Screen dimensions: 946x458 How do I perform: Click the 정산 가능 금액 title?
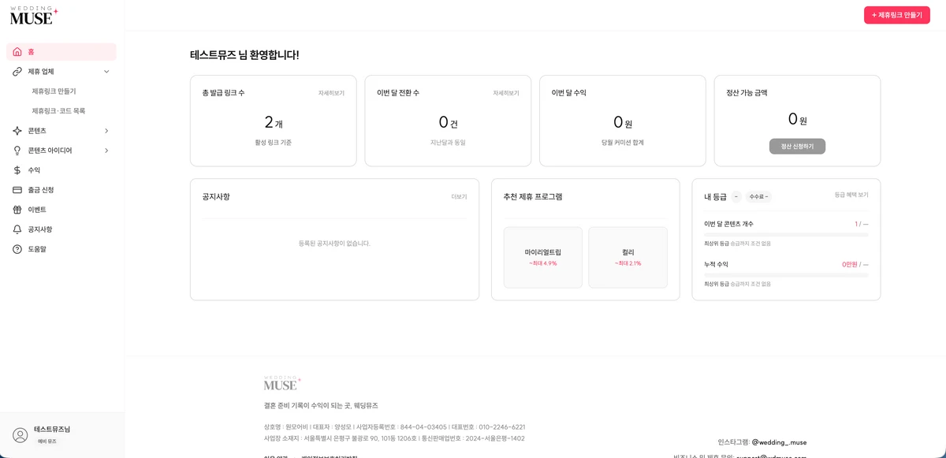(747, 93)
